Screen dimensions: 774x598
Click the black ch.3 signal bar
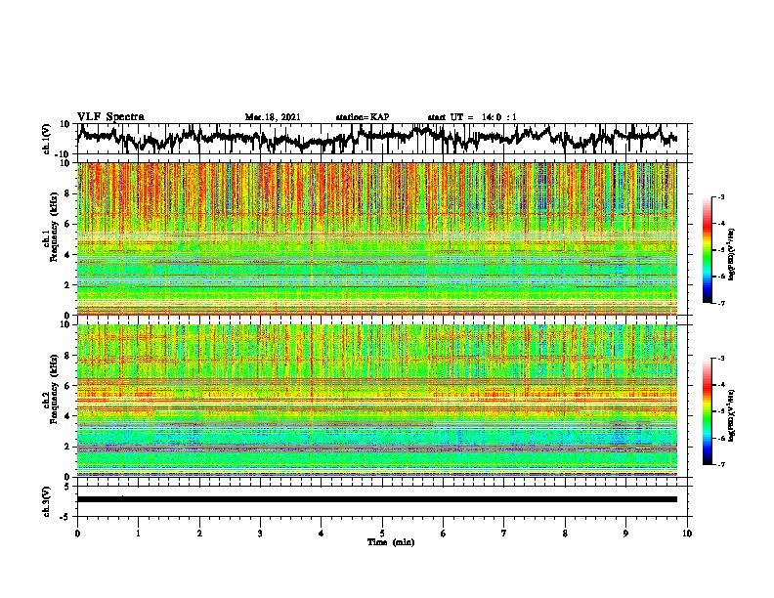point(377,499)
